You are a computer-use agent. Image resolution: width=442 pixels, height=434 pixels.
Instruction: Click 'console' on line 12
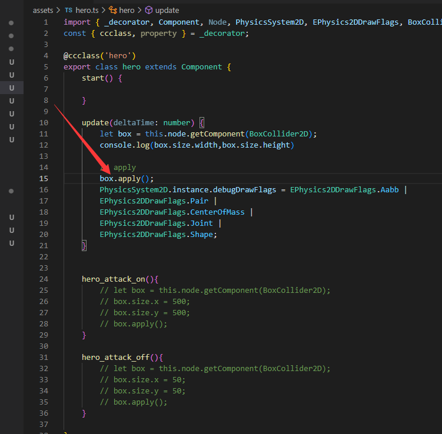115,145
